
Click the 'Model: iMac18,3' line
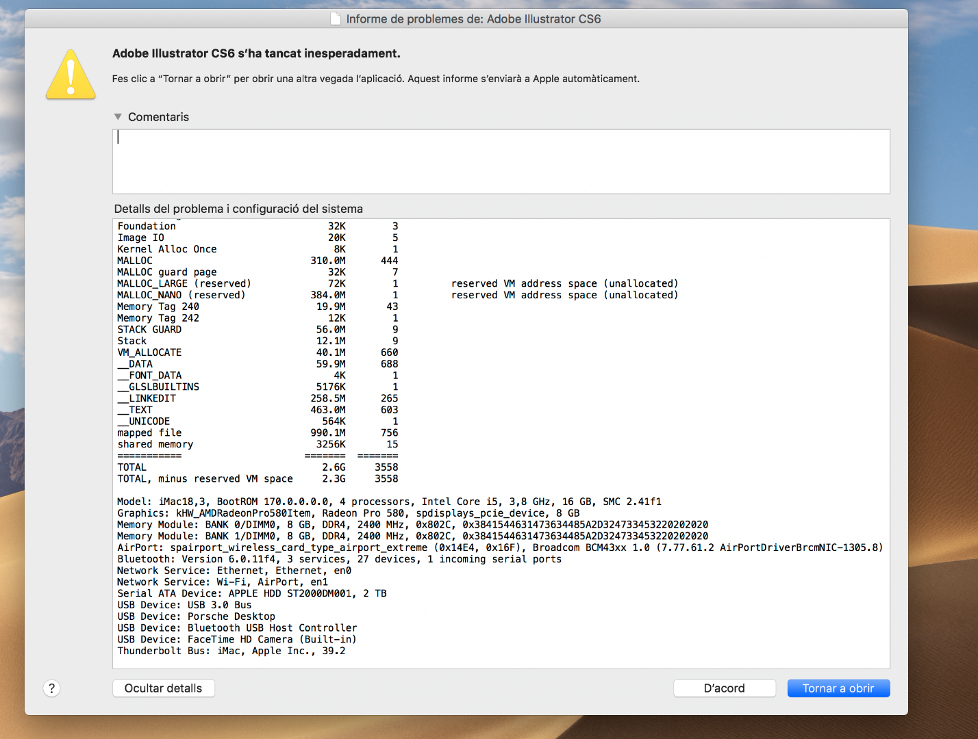coord(390,502)
